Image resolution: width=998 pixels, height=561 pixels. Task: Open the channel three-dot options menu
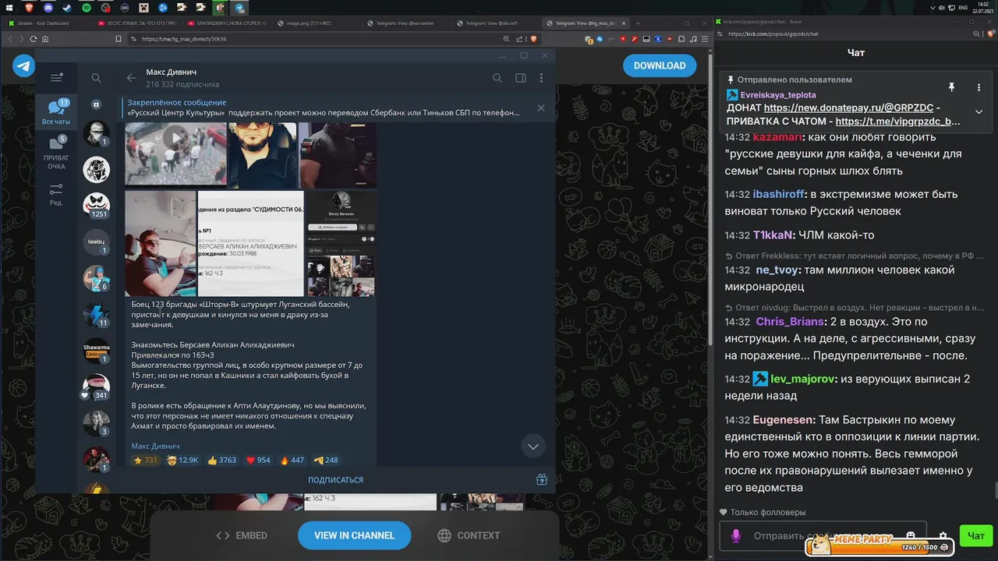(541, 78)
